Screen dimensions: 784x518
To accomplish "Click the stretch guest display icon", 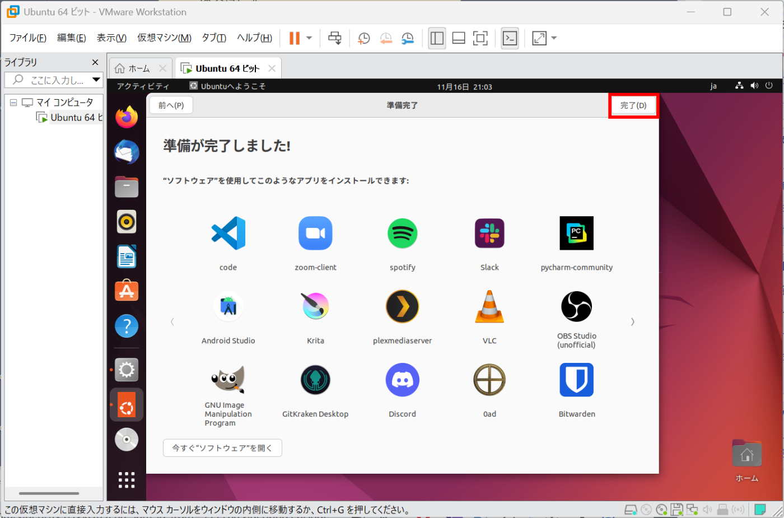I will 539,38.
